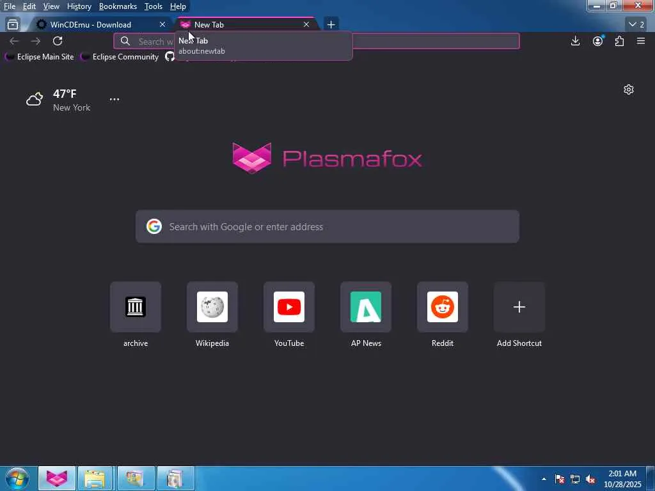Open the Downloads panel

(x=575, y=41)
